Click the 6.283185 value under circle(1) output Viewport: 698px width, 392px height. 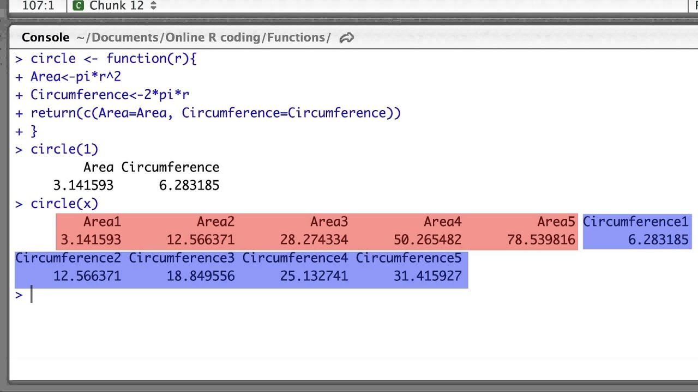(x=189, y=185)
